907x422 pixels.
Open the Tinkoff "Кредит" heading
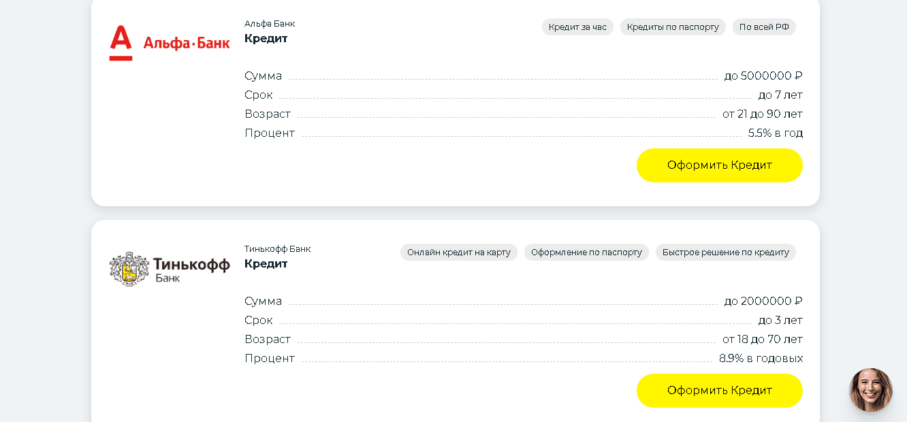266,264
